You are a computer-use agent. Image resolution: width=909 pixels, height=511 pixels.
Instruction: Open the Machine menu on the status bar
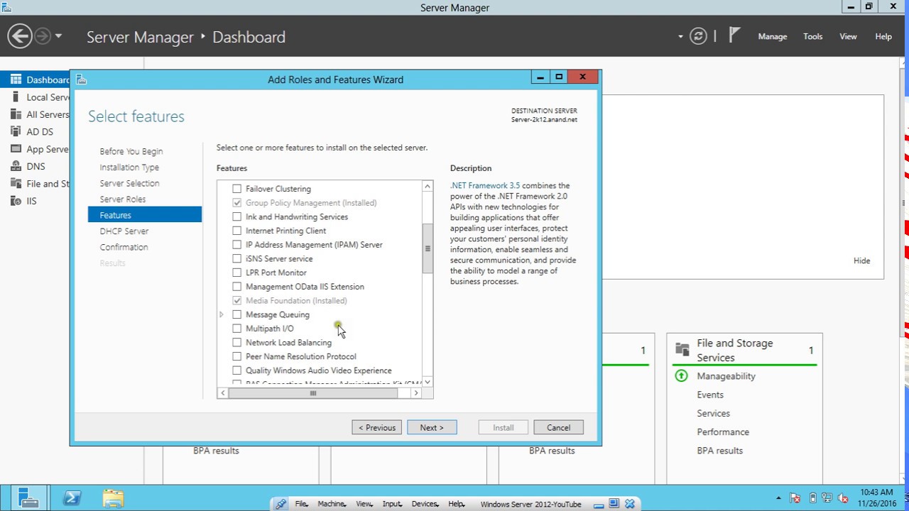click(331, 504)
